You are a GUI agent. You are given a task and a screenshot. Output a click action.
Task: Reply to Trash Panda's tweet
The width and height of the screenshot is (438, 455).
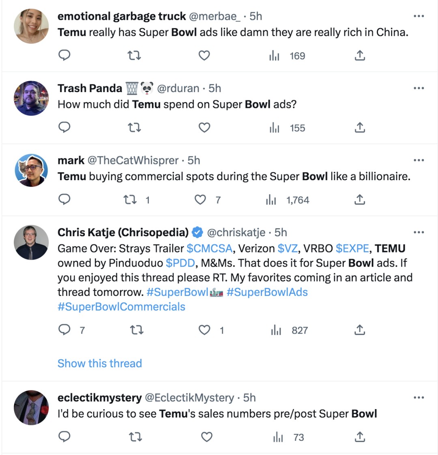click(64, 128)
